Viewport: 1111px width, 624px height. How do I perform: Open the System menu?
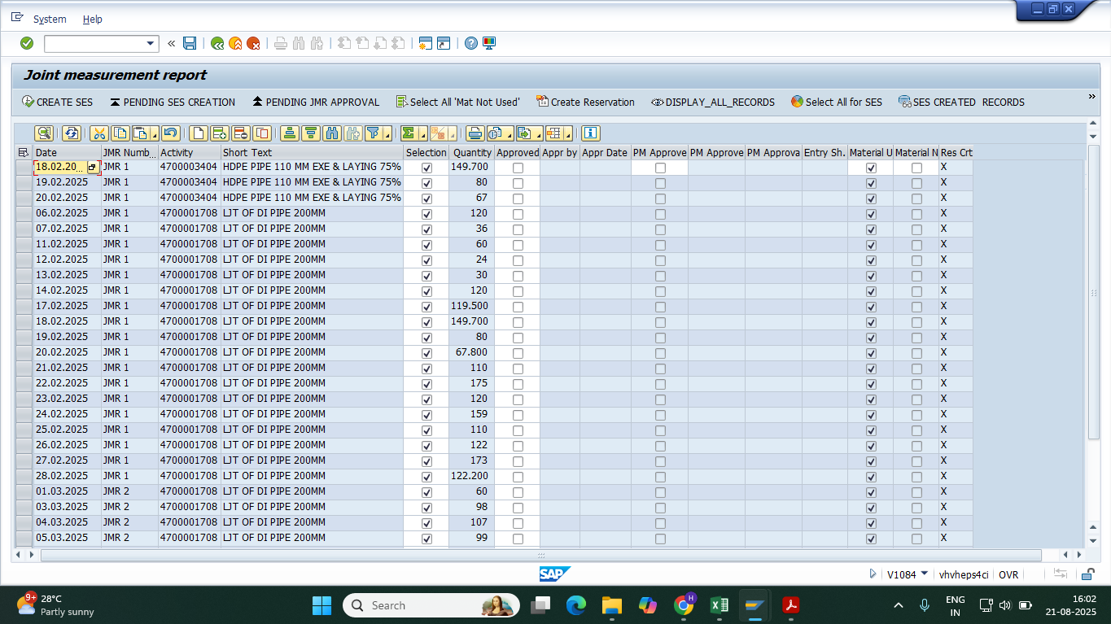click(x=50, y=19)
